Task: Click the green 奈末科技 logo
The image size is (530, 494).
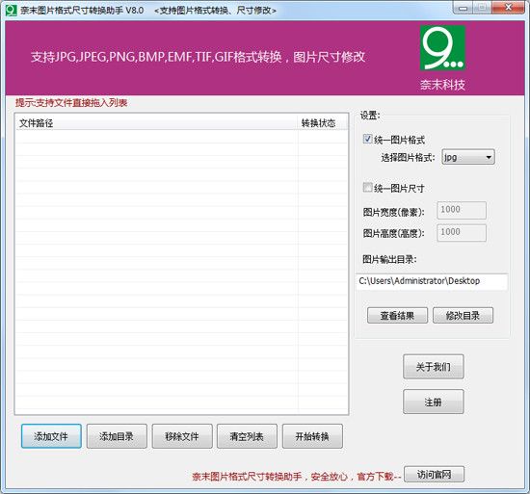Action: coord(442,48)
